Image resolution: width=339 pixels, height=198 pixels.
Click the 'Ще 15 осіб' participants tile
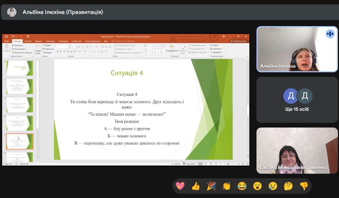tap(297, 100)
